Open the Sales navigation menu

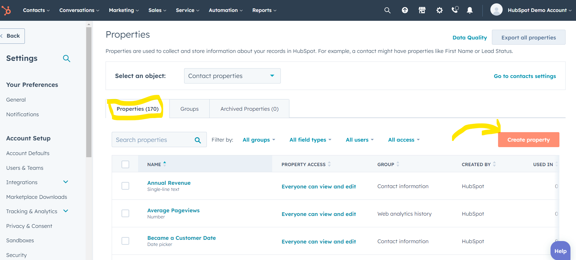tap(157, 10)
